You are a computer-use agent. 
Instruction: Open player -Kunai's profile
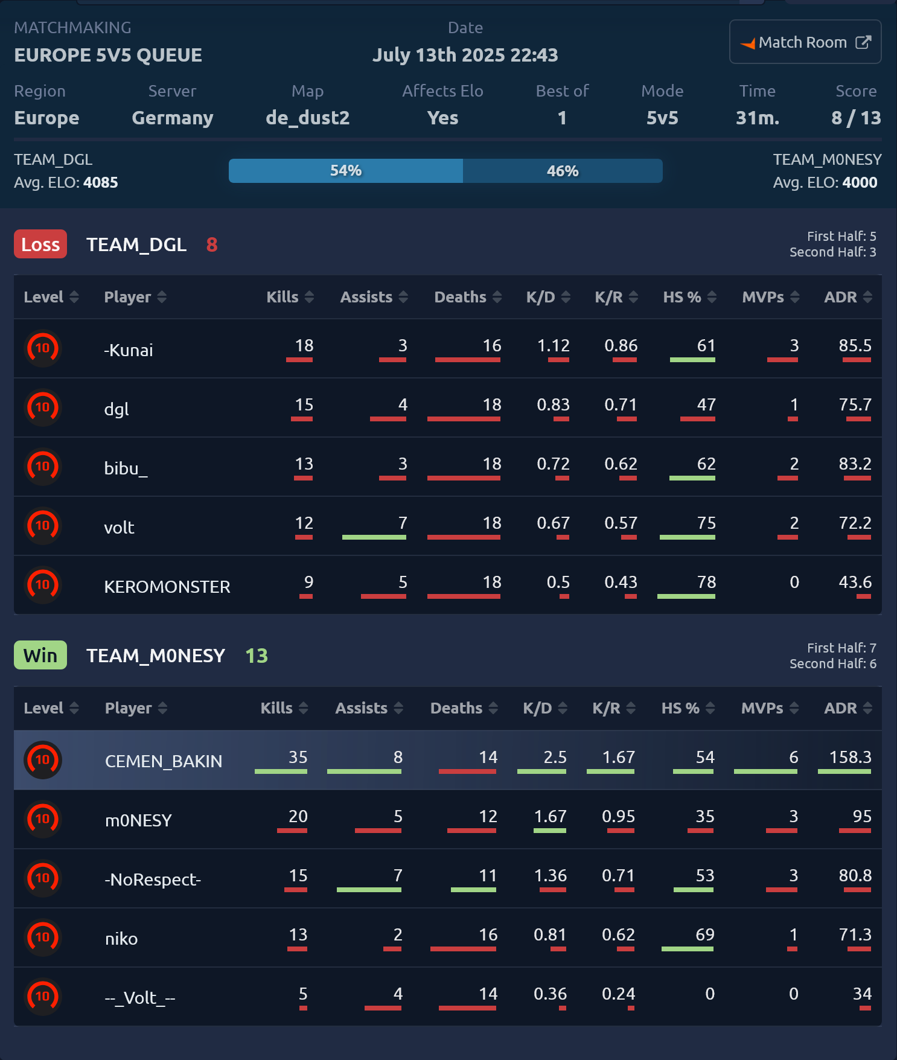point(129,350)
